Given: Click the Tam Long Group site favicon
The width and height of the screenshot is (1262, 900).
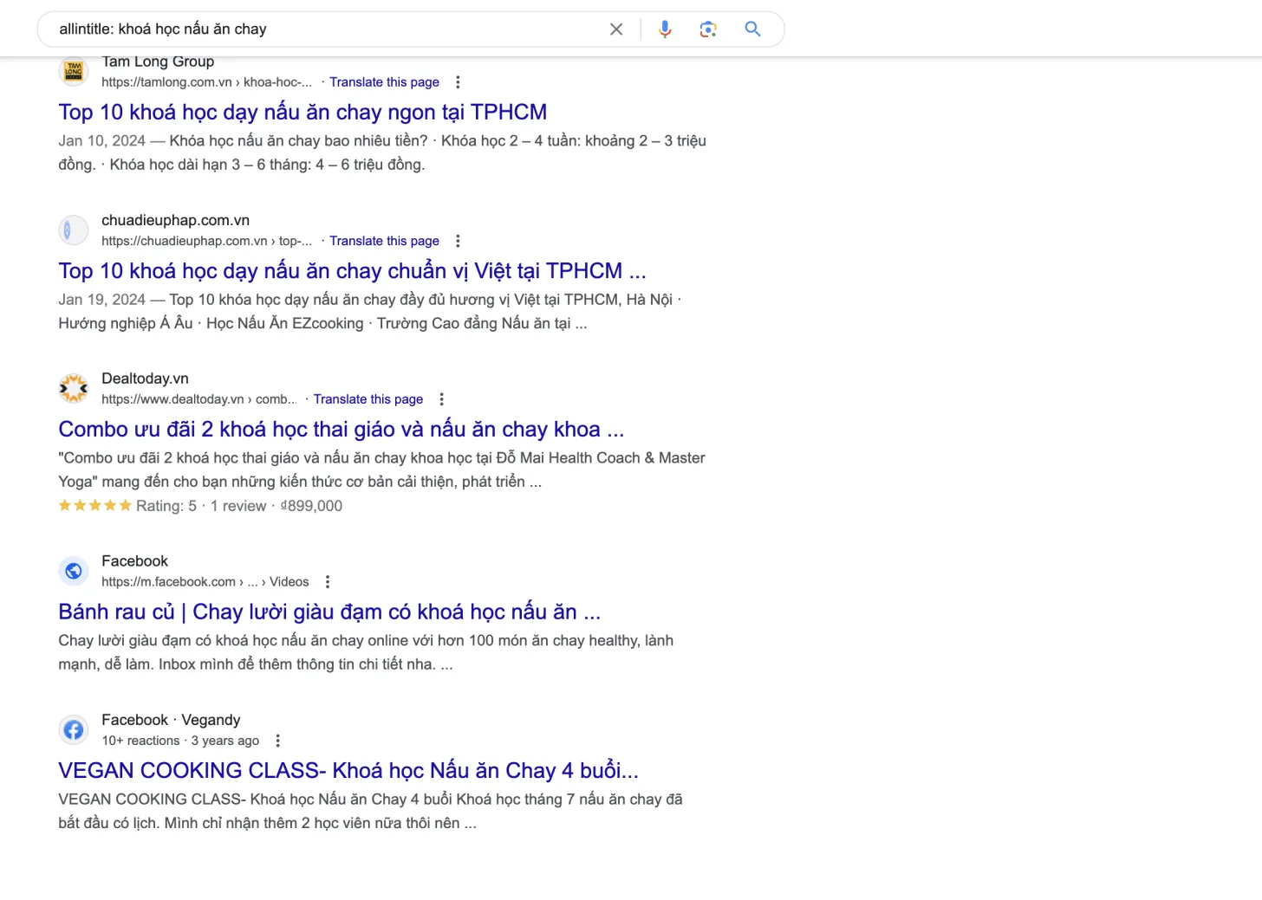Looking at the screenshot, I should coord(73,71).
